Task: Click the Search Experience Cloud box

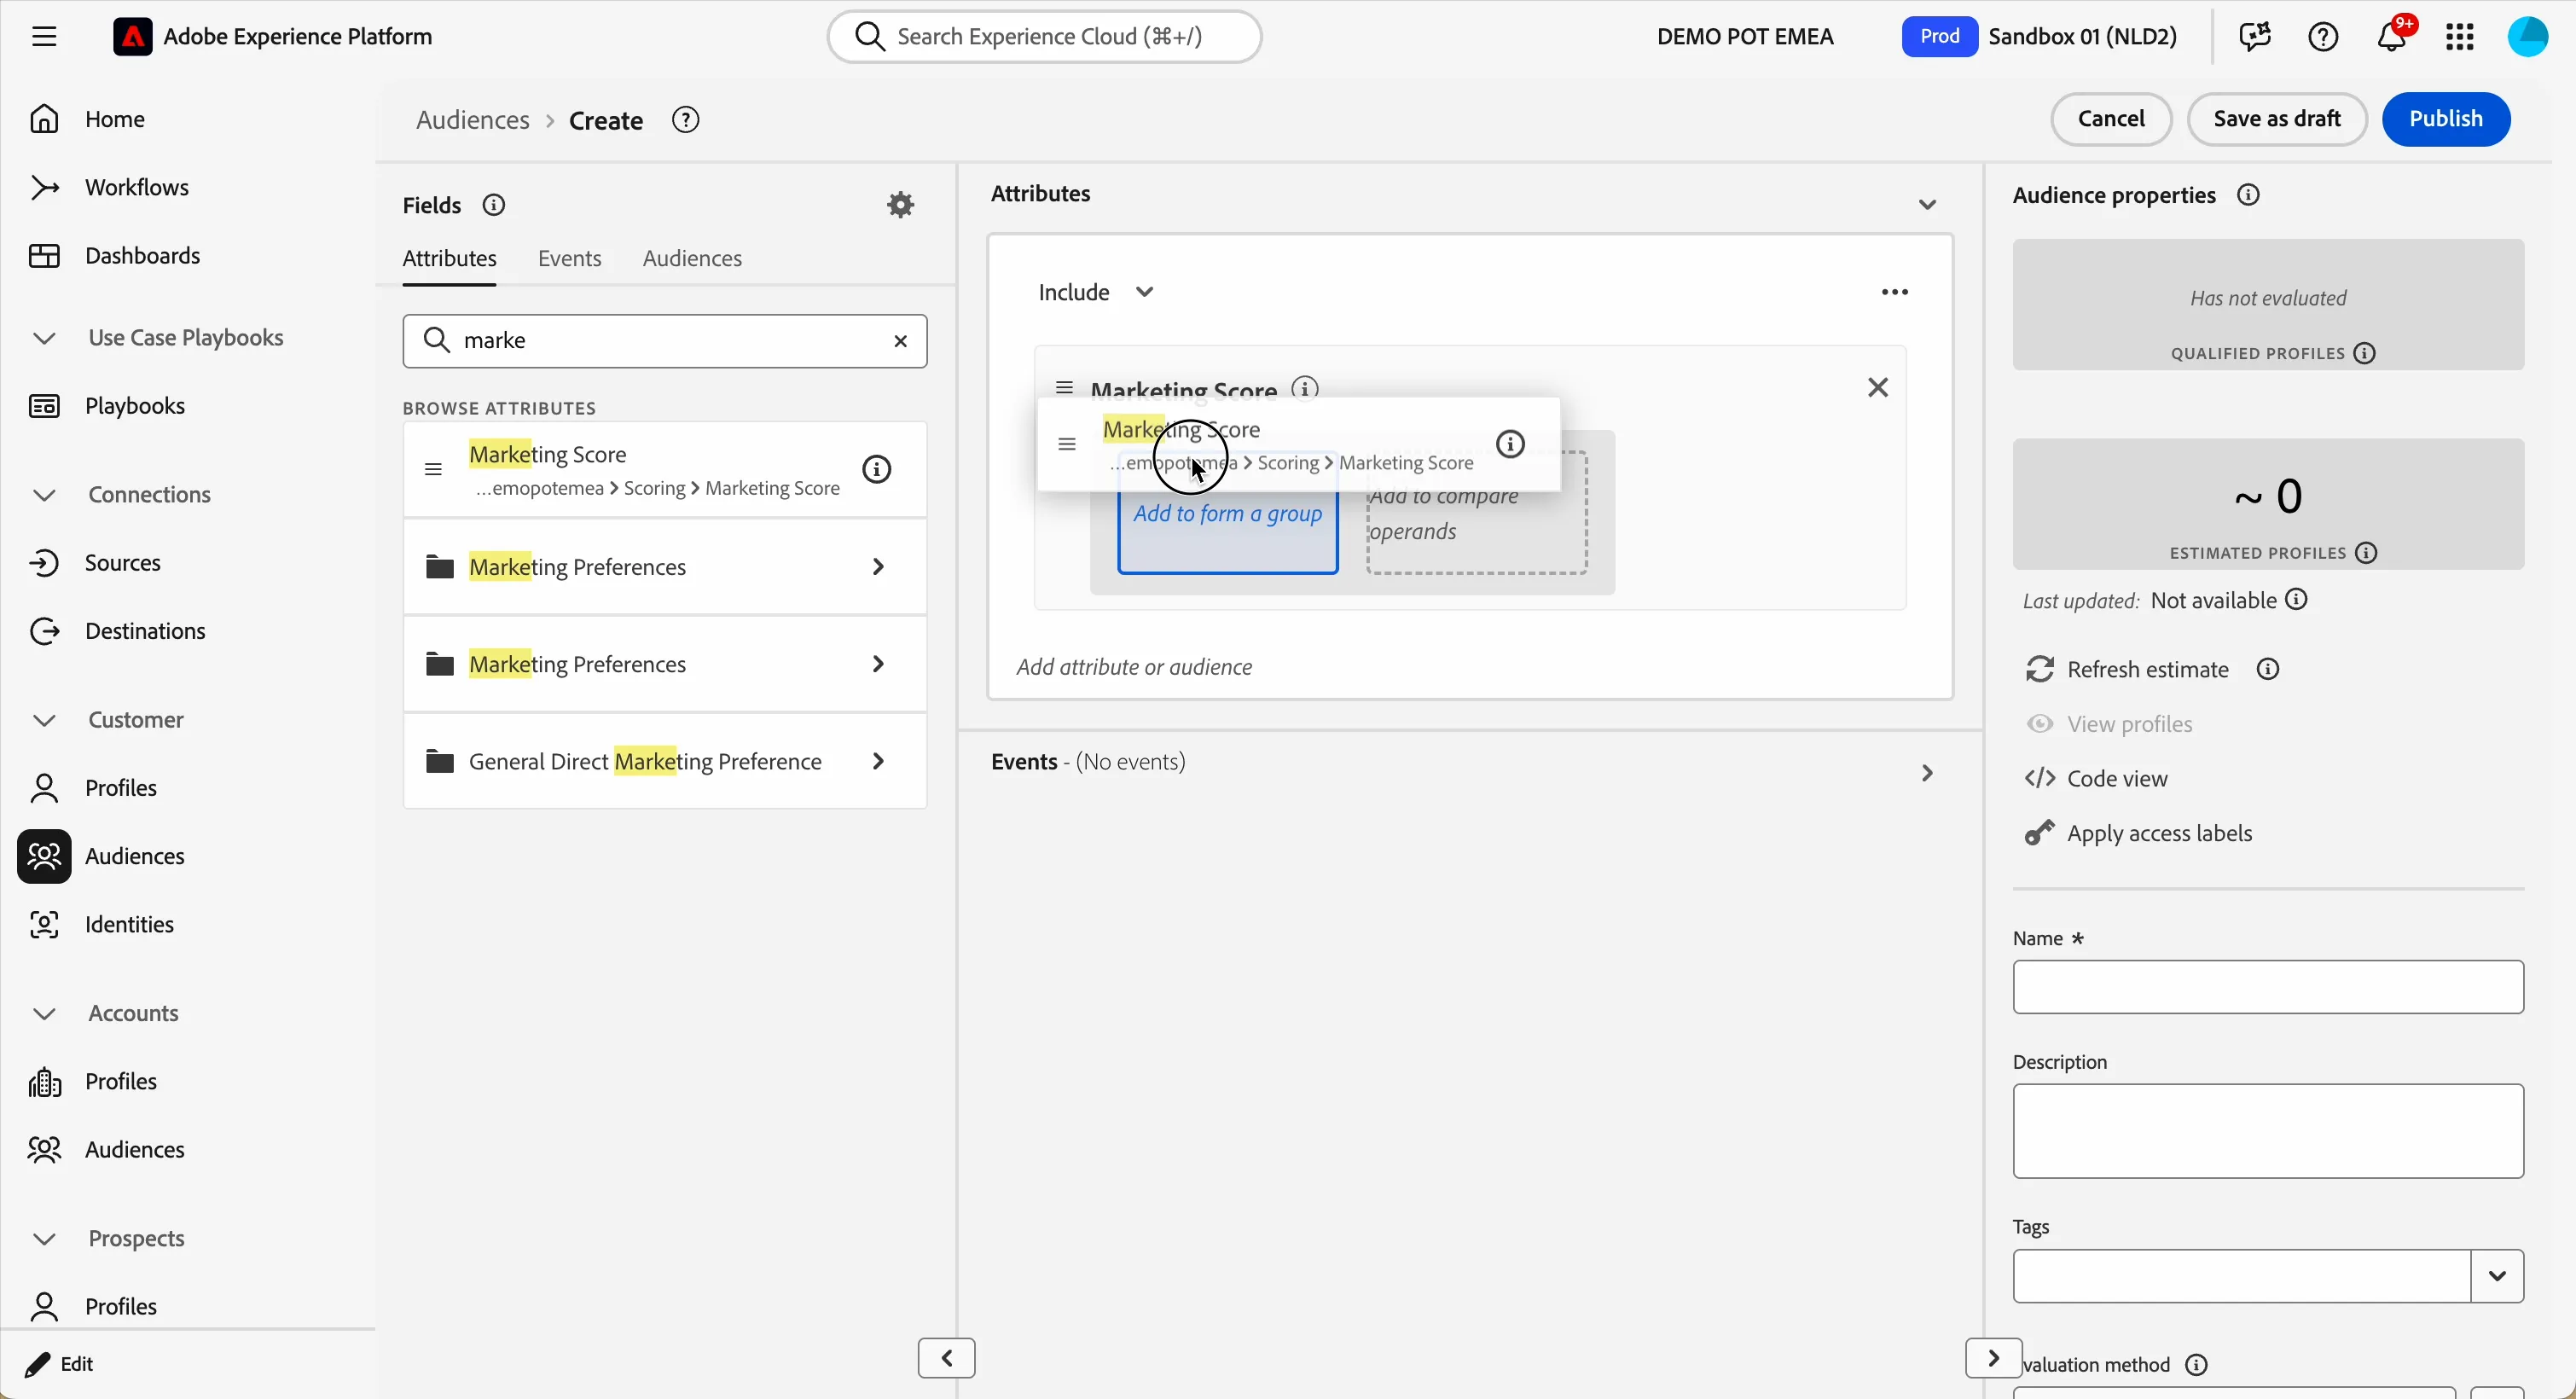Action: pos(1044,37)
